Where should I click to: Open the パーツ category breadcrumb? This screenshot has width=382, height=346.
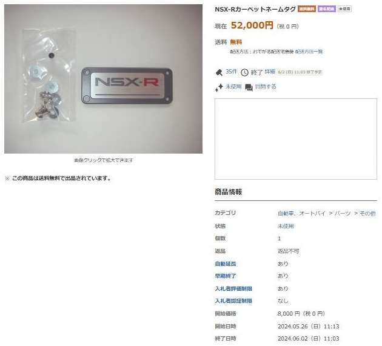click(x=343, y=213)
